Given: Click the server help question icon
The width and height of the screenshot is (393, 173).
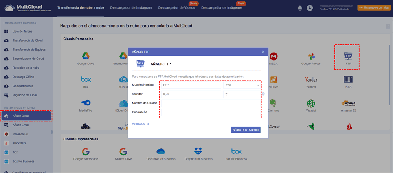Looking at the screenshot, I should (x=263, y=94).
